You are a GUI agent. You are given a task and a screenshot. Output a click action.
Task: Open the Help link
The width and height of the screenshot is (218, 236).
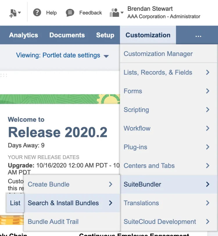[x=51, y=13]
